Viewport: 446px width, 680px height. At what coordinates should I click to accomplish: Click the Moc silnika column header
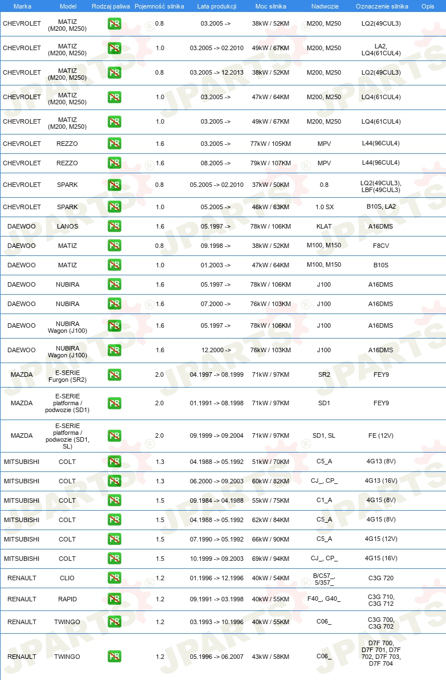[x=271, y=6]
